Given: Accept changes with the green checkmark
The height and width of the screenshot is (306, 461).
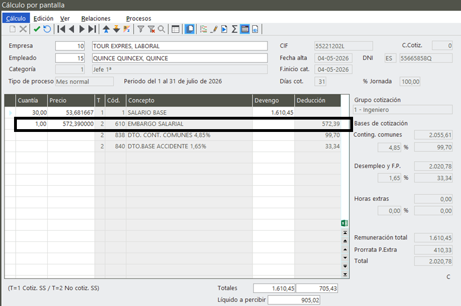Looking at the screenshot, I should [x=37, y=29].
